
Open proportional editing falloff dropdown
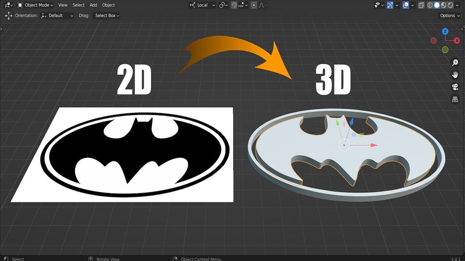262,5
